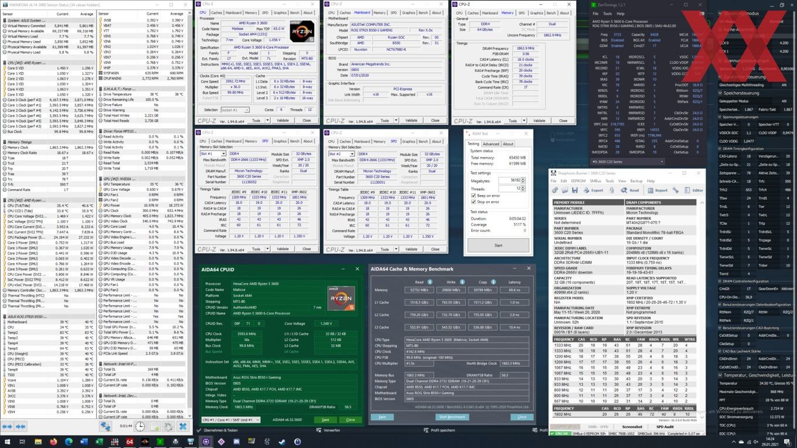Click Thaiphoon Burner padlock toolbar icon
This screenshot has height=448, width=797.
pos(611,190)
